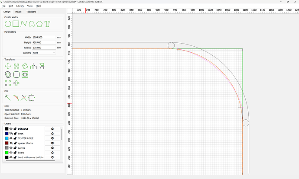Screen dimensions: 299x179
Task: Click the Width input field
Action: pyautogui.click(x=44, y=38)
